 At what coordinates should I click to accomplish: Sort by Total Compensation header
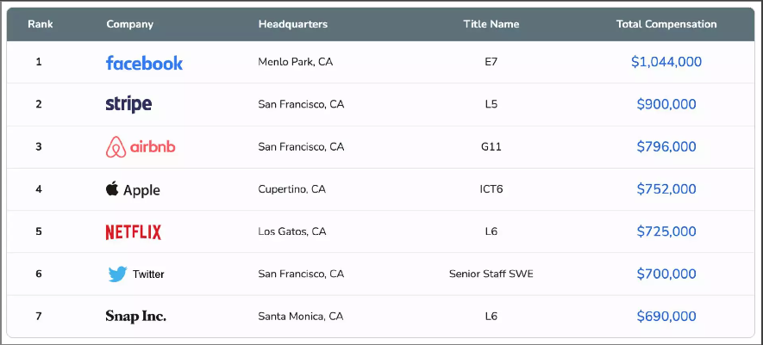666,24
